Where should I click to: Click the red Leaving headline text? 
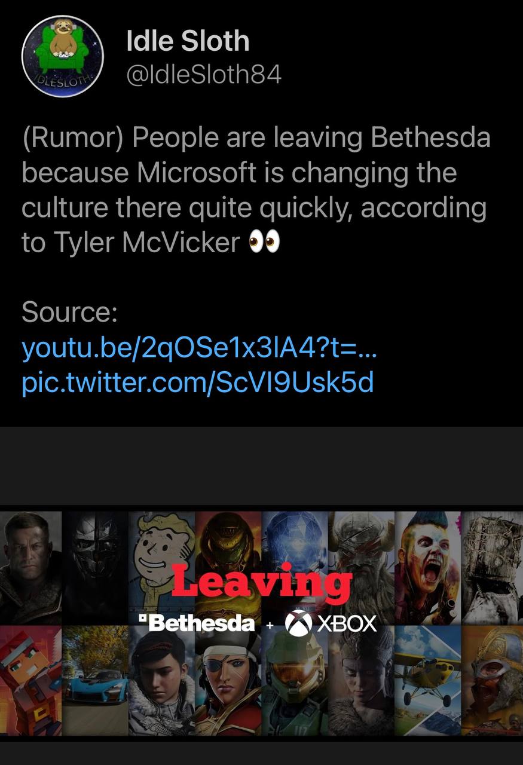click(x=261, y=582)
